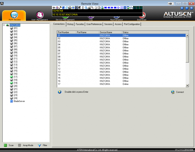Click the blue X logout icon
The height and width of the screenshot is (152, 195).
tap(182, 8)
